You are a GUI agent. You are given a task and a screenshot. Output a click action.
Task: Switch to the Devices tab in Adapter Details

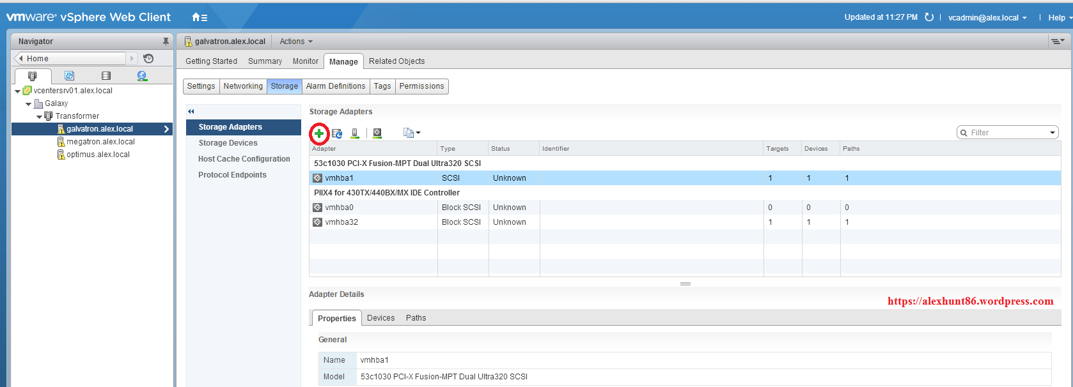(x=380, y=318)
